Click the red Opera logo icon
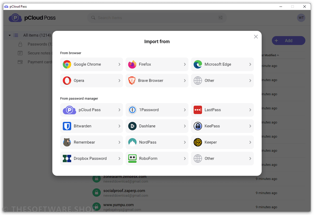This screenshot has height=215, width=314. 67,81
